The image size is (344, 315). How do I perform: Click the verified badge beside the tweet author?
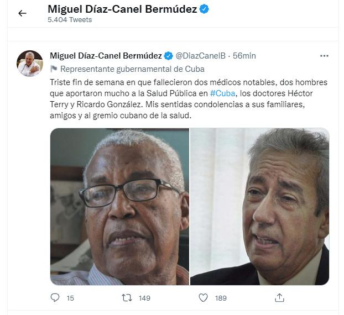point(169,56)
